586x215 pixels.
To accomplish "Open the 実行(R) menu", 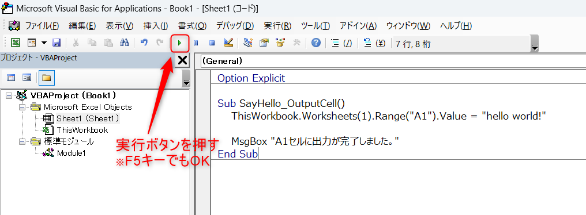I will (x=277, y=26).
